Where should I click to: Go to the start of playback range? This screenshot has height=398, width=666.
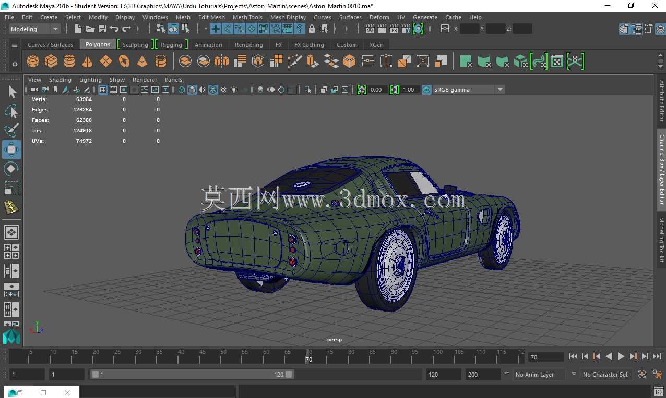[573, 356]
